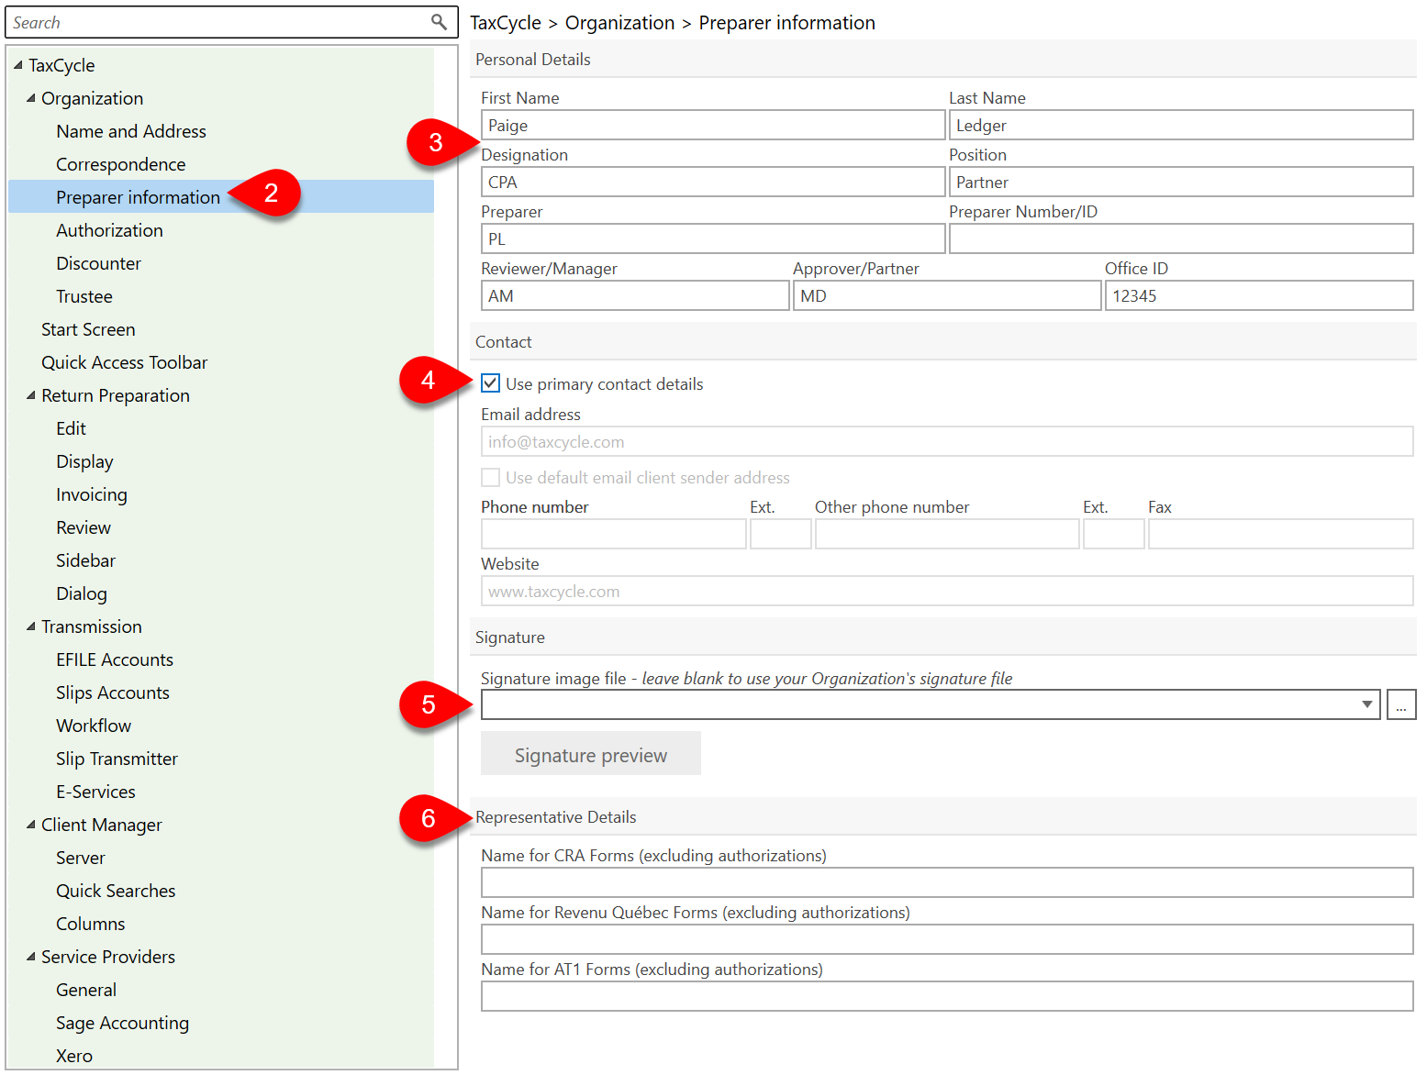Open Name and Address settings page
Screen dimensions: 1427x1075
[131, 131]
